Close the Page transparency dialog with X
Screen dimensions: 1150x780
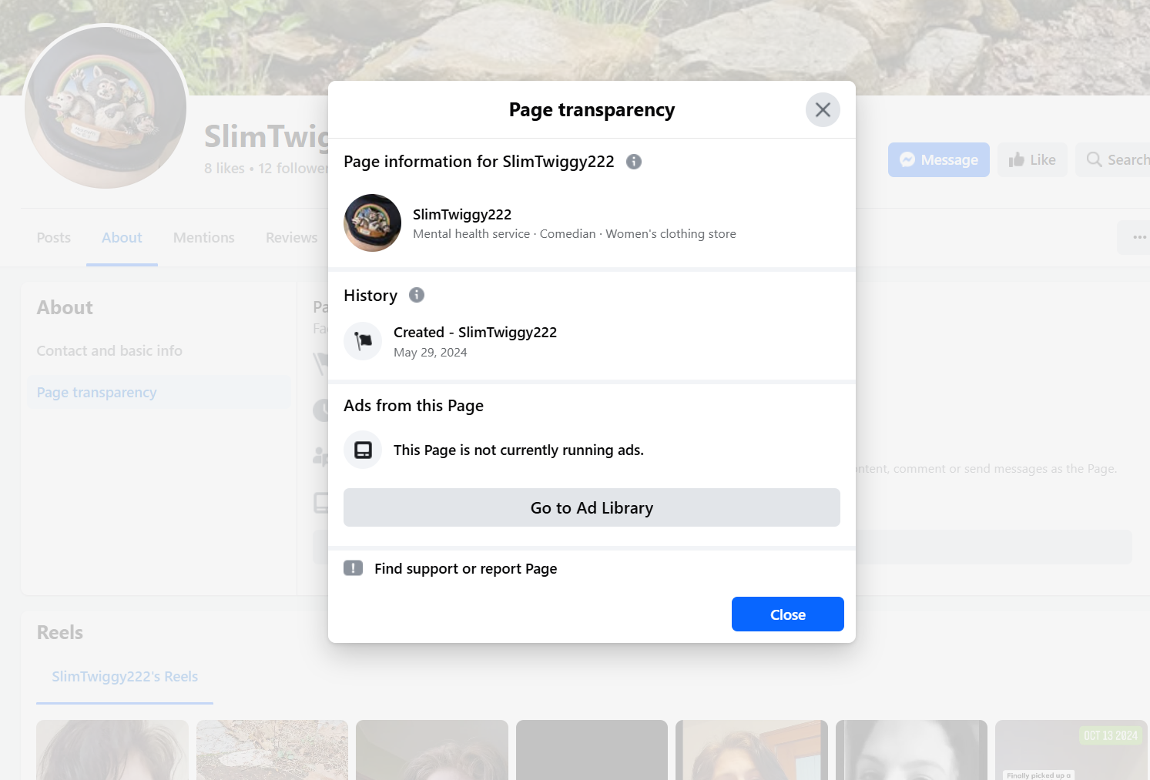pyautogui.click(x=823, y=109)
